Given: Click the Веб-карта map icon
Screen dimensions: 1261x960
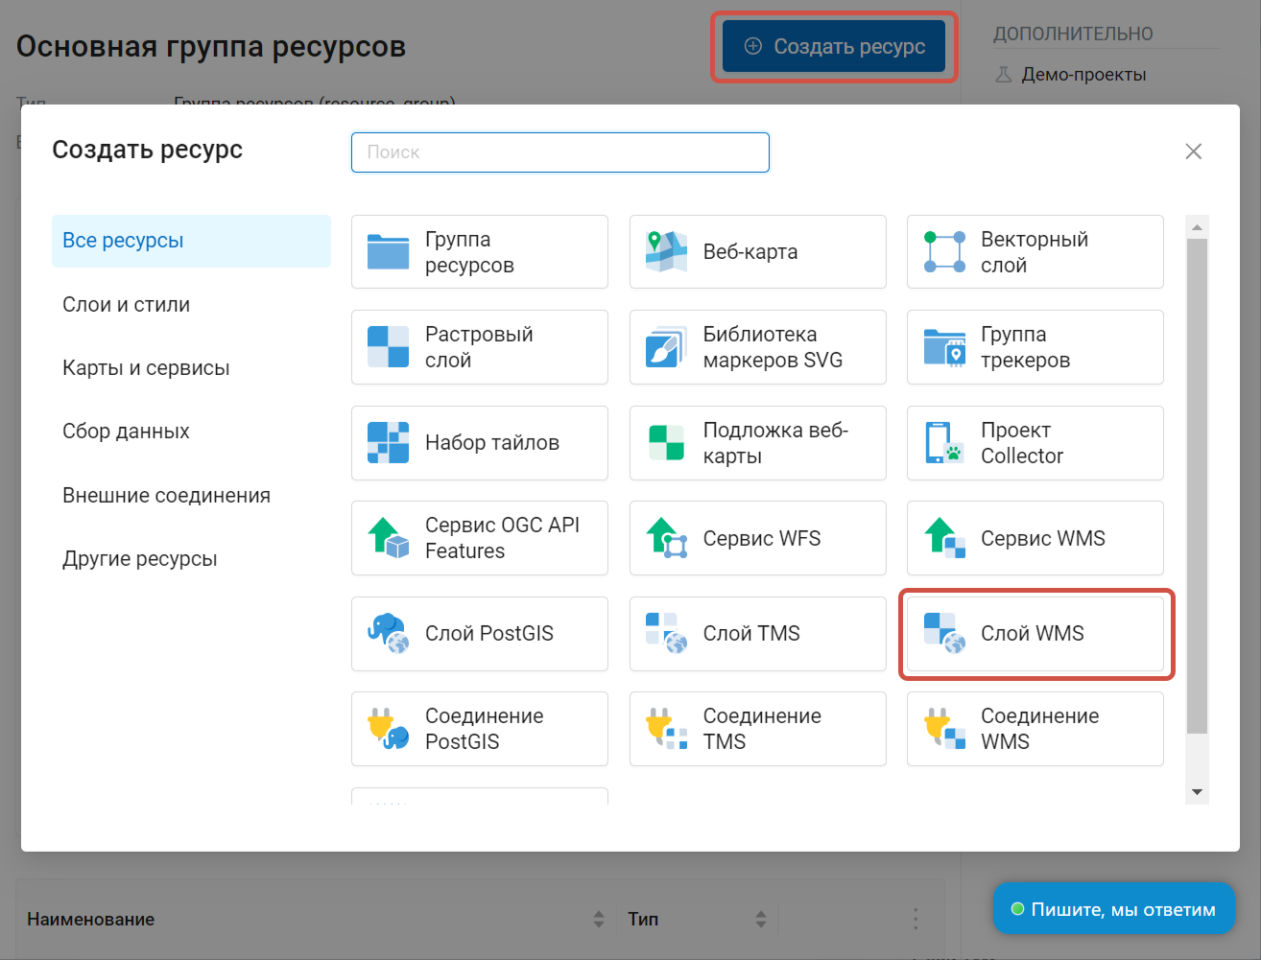Looking at the screenshot, I should point(666,251).
